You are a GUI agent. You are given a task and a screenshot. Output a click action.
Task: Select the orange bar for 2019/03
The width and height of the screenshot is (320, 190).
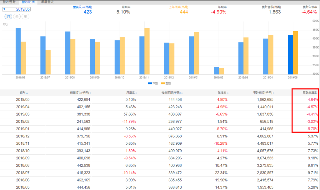pos(246,56)
